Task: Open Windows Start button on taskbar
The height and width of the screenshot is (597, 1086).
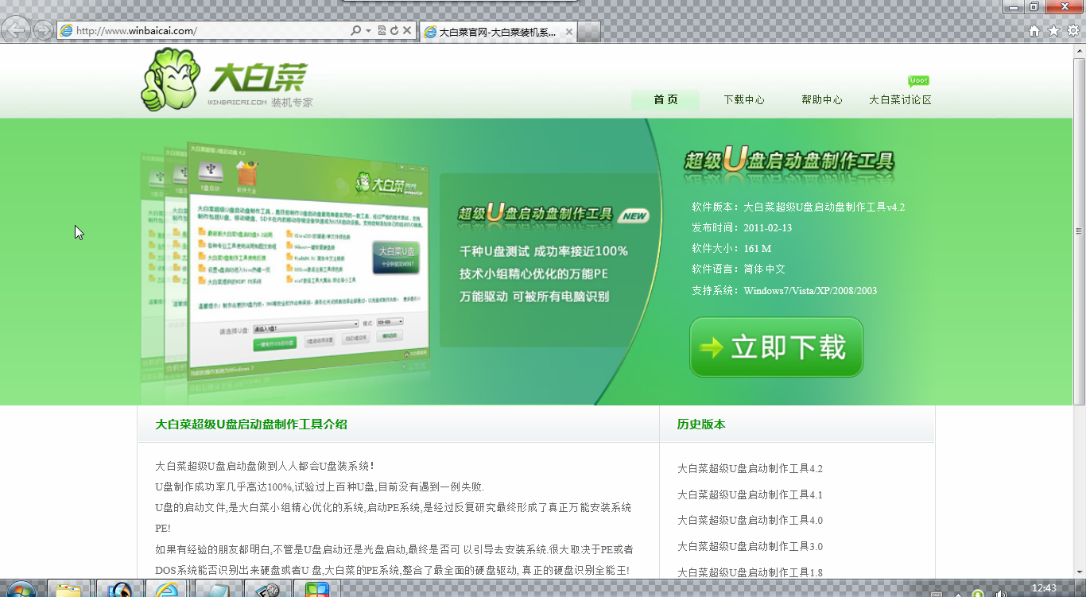Action: point(19,589)
